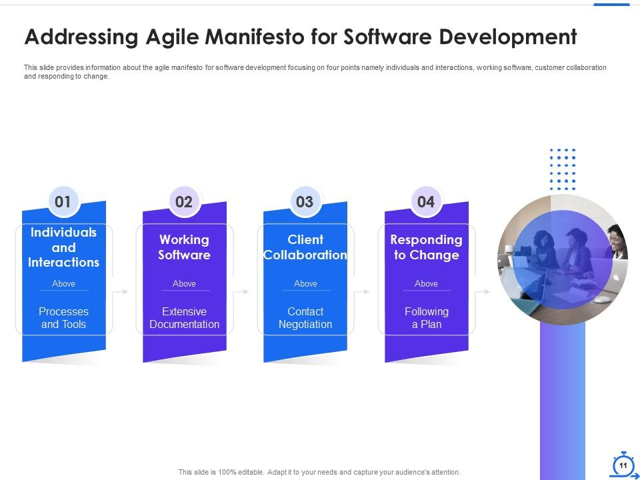Click the arrow between cards 03 and 04
This screenshot has height=480, width=640.
363,291
